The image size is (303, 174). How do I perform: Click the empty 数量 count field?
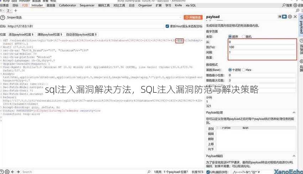(x=262, y=58)
